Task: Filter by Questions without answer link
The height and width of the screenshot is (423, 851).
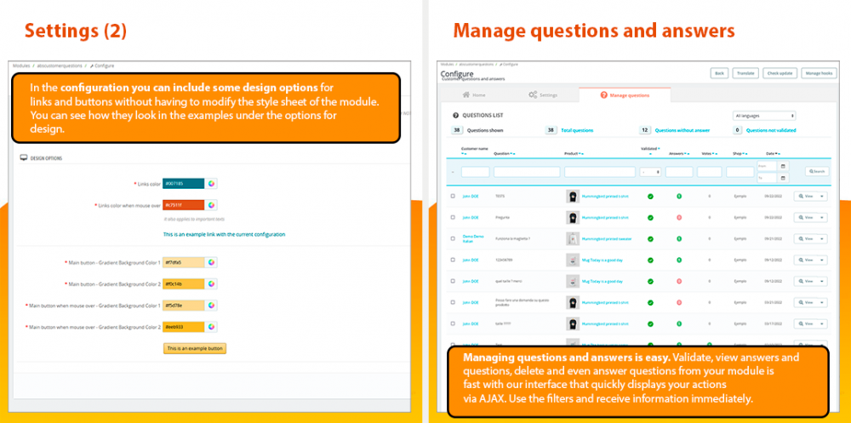Action: click(683, 130)
